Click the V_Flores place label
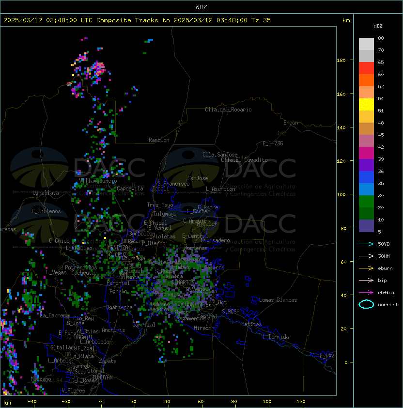Viewport: 403px width, 408px height. click(x=73, y=390)
